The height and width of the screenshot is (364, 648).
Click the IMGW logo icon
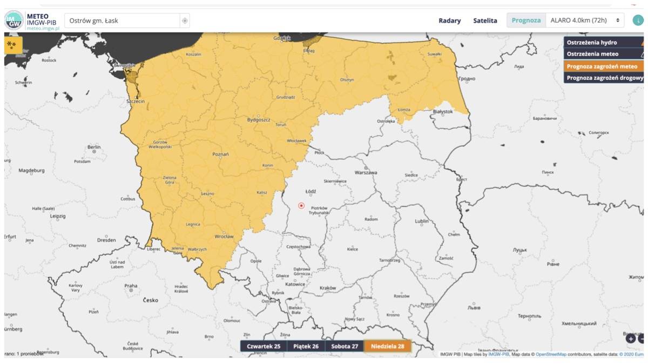point(14,21)
